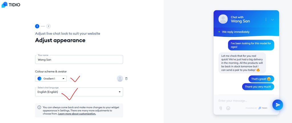The width and height of the screenshot is (292, 123).
Task: Click the attachment paperclip icon
Action: pos(220,108)
